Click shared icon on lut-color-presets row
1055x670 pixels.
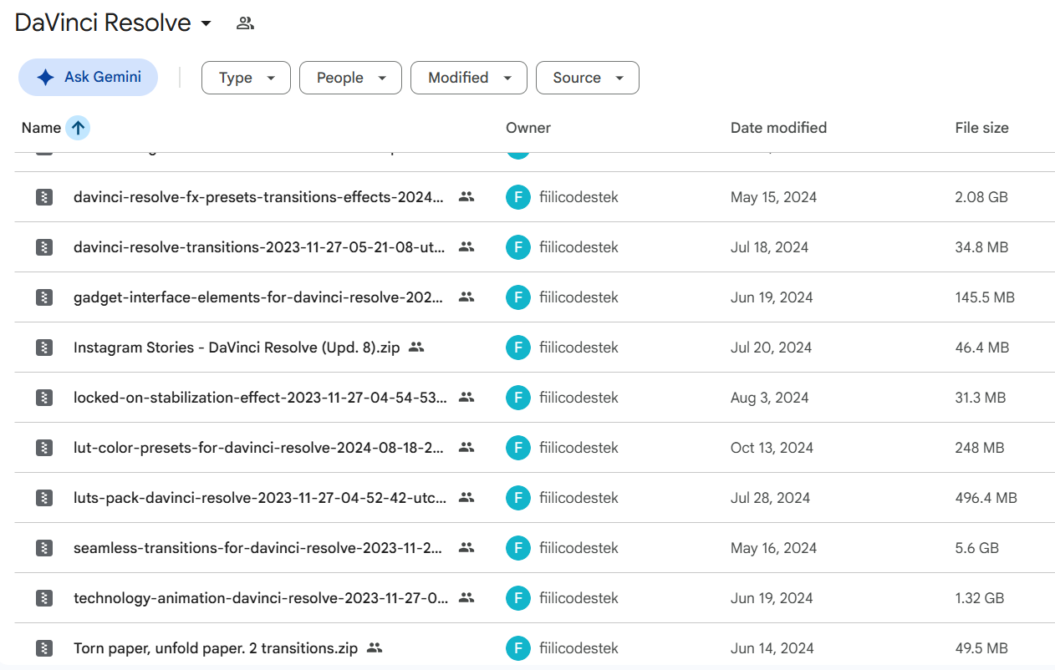pos(466,448)
